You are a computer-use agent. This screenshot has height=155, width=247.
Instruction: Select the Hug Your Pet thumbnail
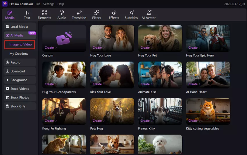tap(160, 38)
